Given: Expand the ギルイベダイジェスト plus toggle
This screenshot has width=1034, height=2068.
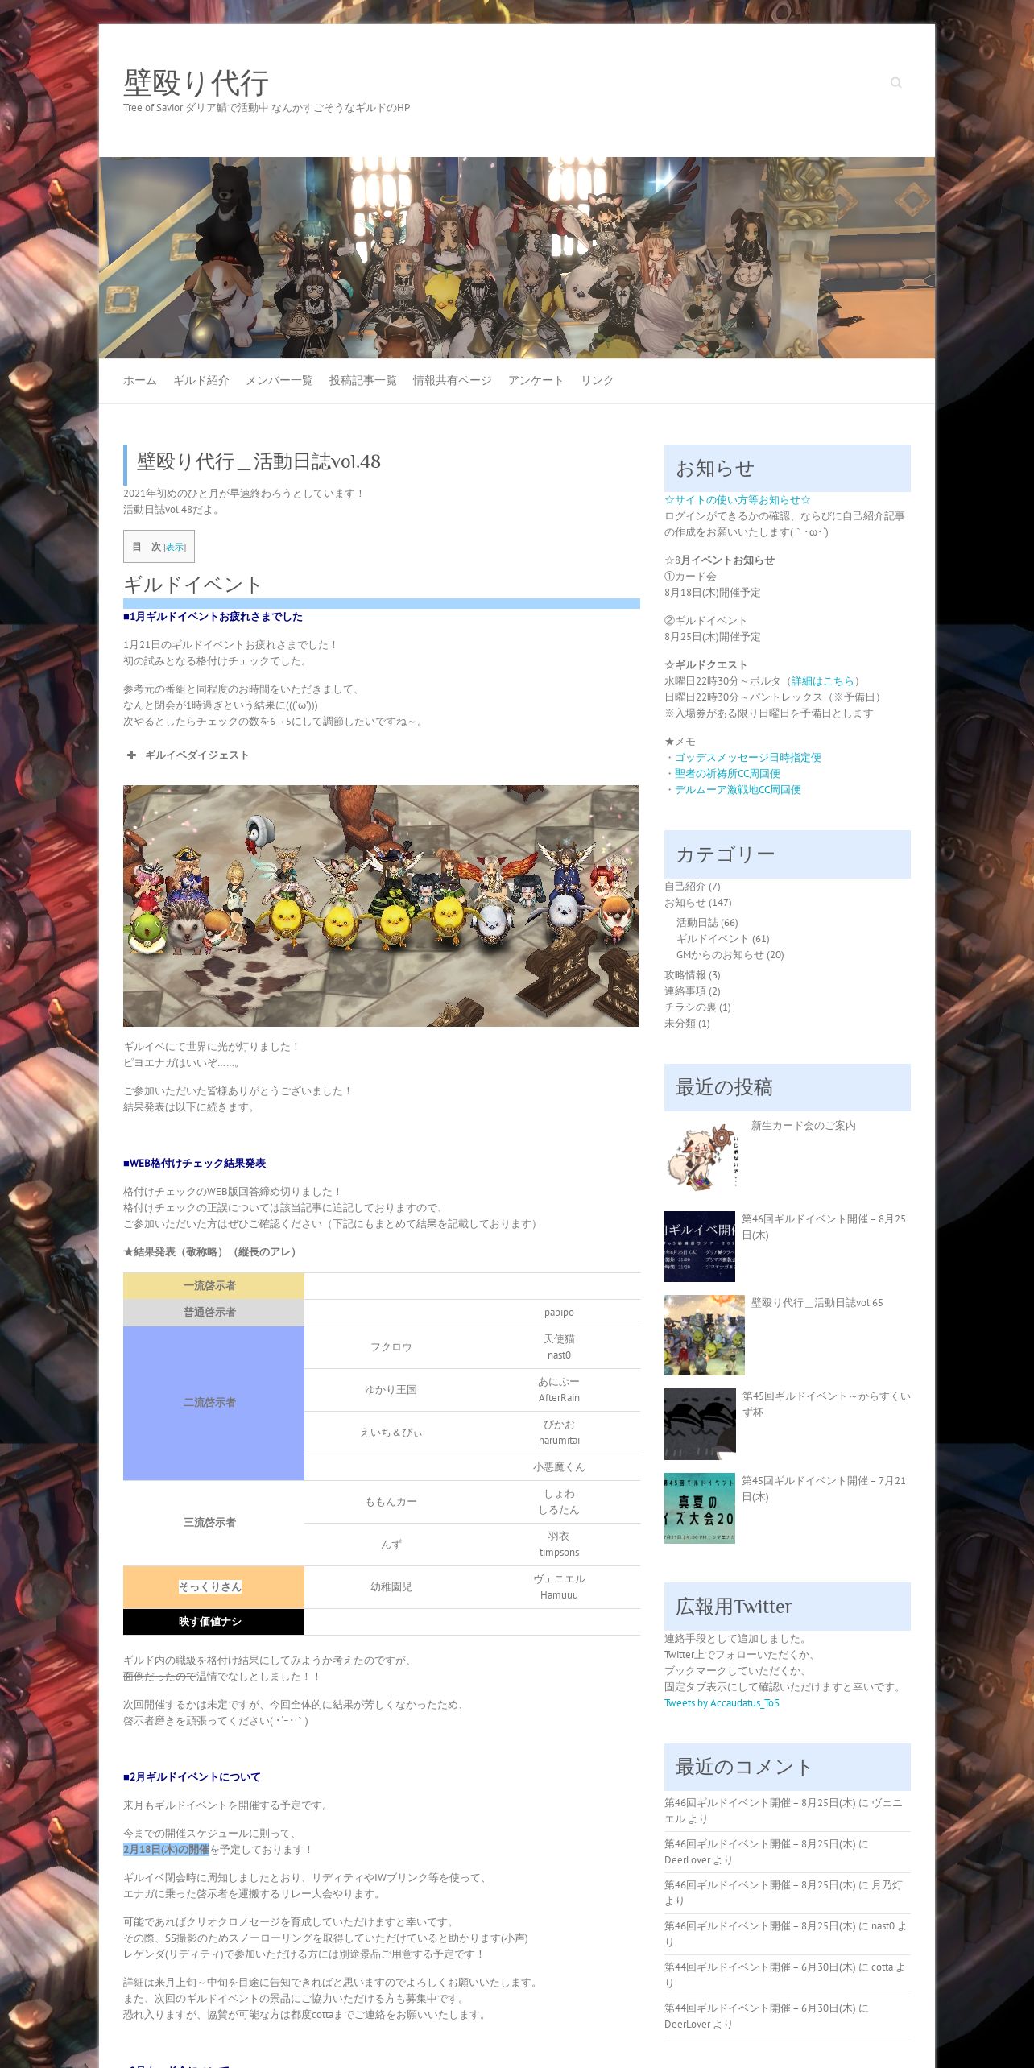Looking at the screenshot, I should pyautogui.click(x=131, y=755).
